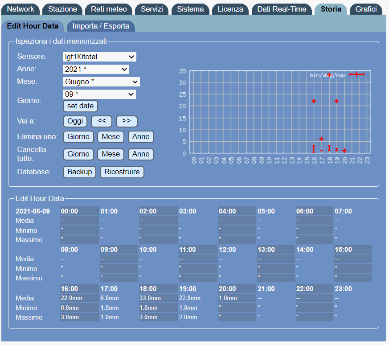Open the Reti meteo tab
Image resolution: width=389 pixels, height=345 pixels.
(109, 9)
